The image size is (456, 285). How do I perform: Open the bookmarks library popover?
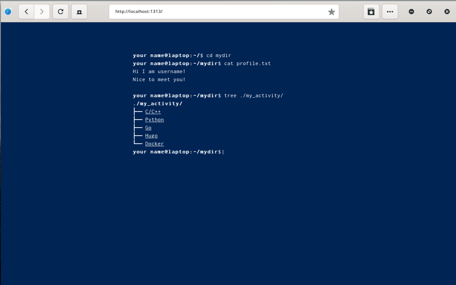(371, 12)
